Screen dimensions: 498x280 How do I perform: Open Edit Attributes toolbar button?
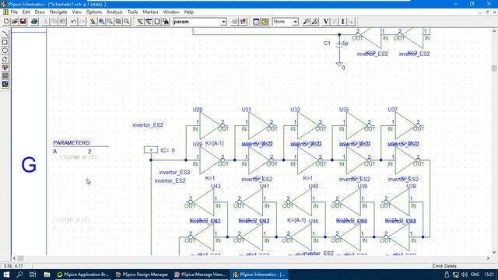[235, 22]
